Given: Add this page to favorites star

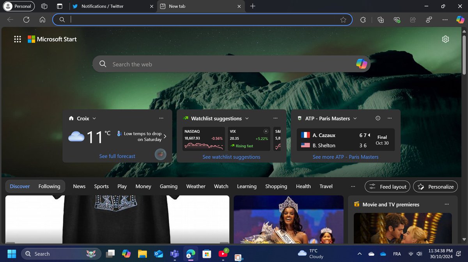Looking at the screenshot, I should click(x=343, y=20).
